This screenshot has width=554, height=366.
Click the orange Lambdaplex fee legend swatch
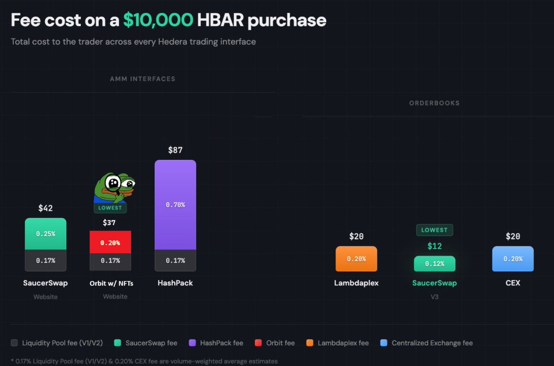pos(310,343)
